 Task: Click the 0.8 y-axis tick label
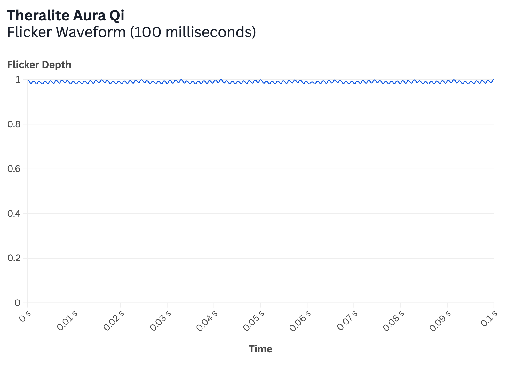coord(14,124)
